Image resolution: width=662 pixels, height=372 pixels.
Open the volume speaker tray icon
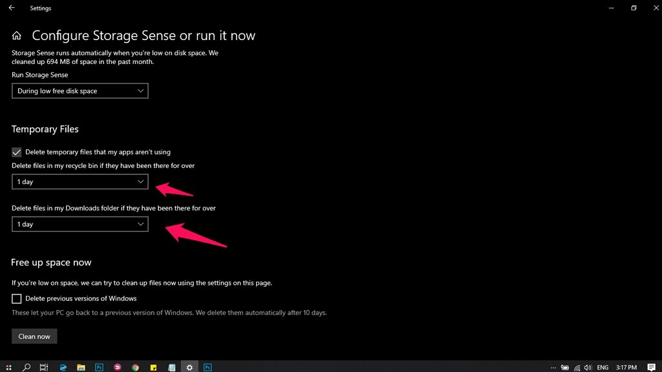pos(588,367)
